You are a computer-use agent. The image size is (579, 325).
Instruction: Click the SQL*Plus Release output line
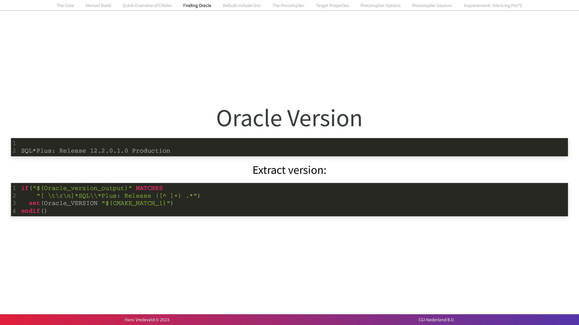(x=96, y=151)
